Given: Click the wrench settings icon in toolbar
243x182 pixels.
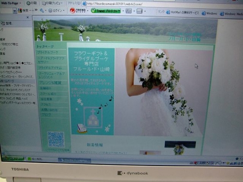Looking at the screenshot, I should click(42, 11).
